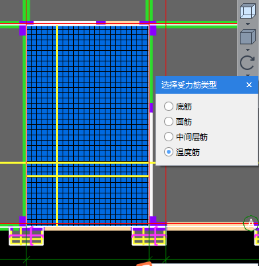Select the vertical yellow rebar line in slab

click(57, 125)
